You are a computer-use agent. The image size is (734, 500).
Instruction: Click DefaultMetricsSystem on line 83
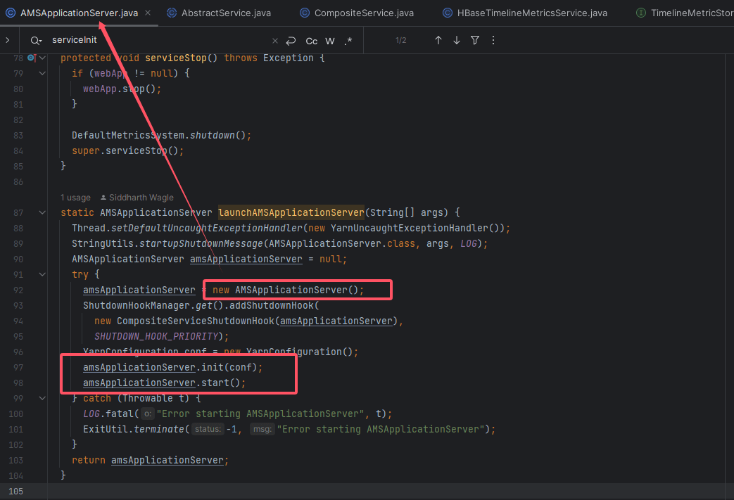coord(128,135)
